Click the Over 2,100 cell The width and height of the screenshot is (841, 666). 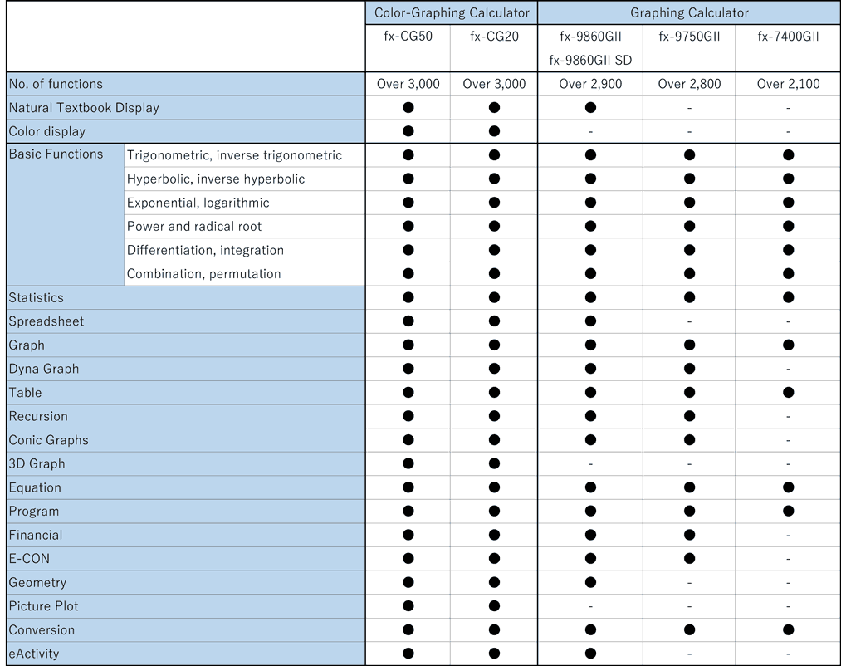pos(788,84)
